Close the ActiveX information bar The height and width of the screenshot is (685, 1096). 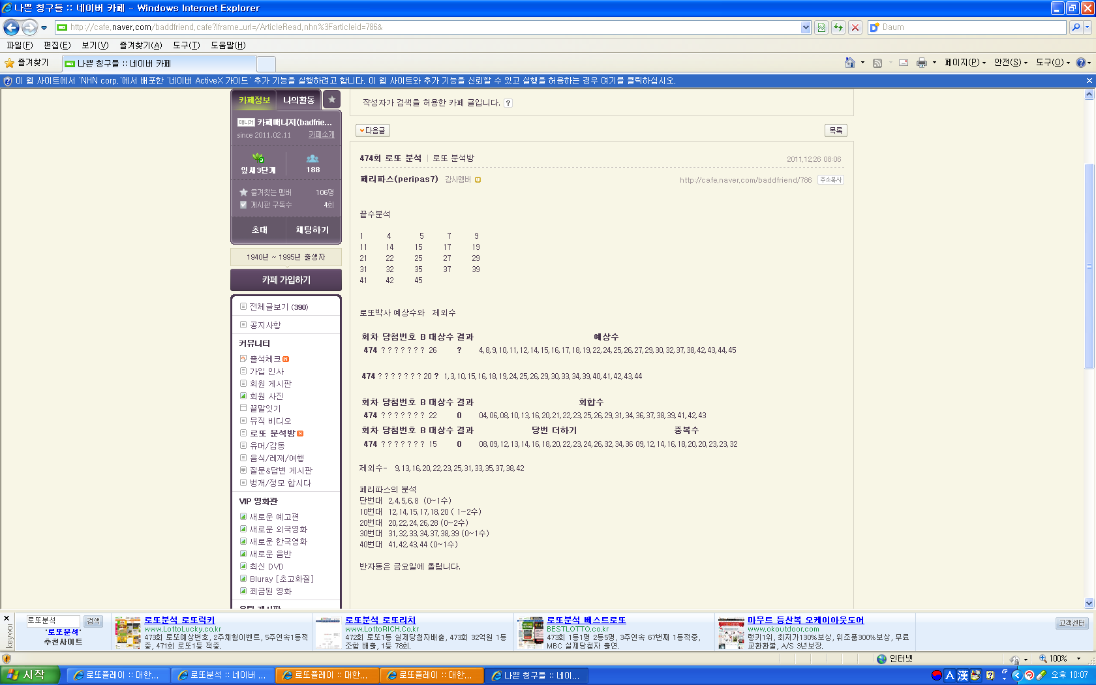pos(1089,81)
